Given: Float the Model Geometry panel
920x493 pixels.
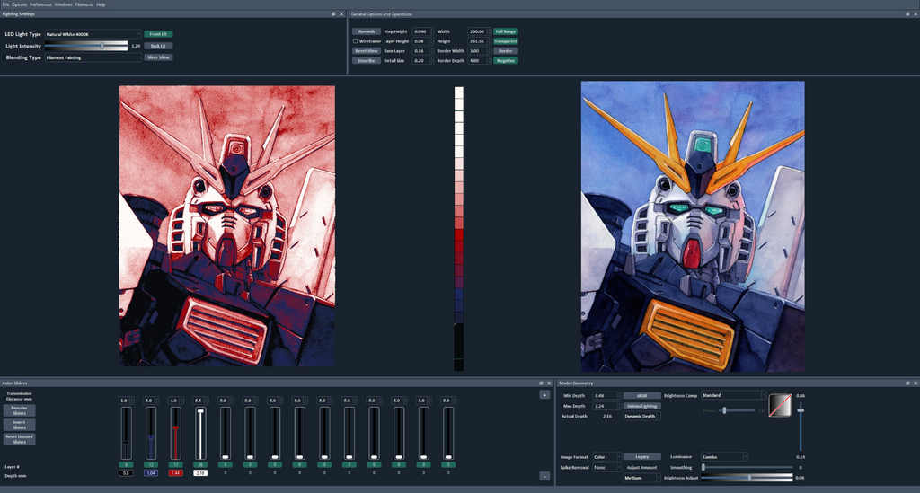Looking at the screenshot, I should (907, 383).
